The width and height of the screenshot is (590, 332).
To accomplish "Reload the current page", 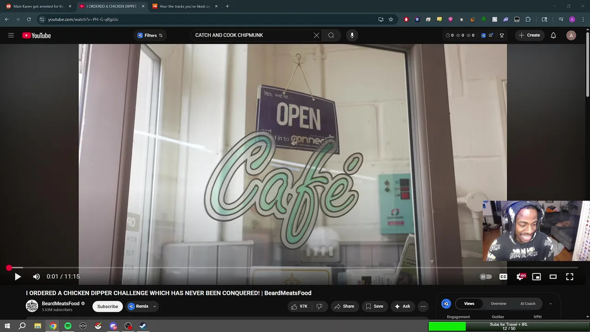I will (x=29, y=19).
